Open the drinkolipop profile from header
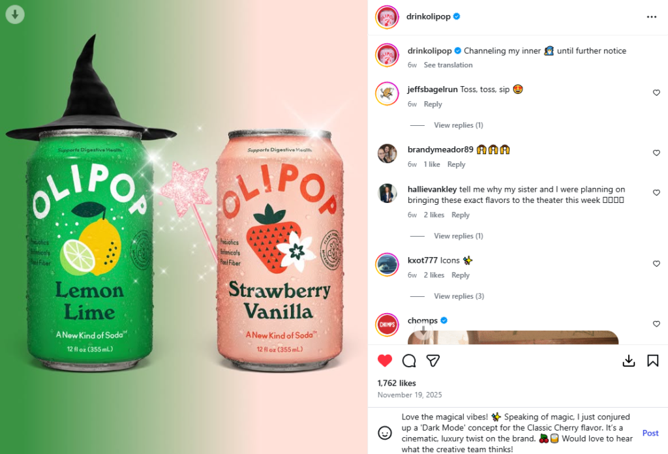This screenshot has width=668, height=454. tap(428, 16)
